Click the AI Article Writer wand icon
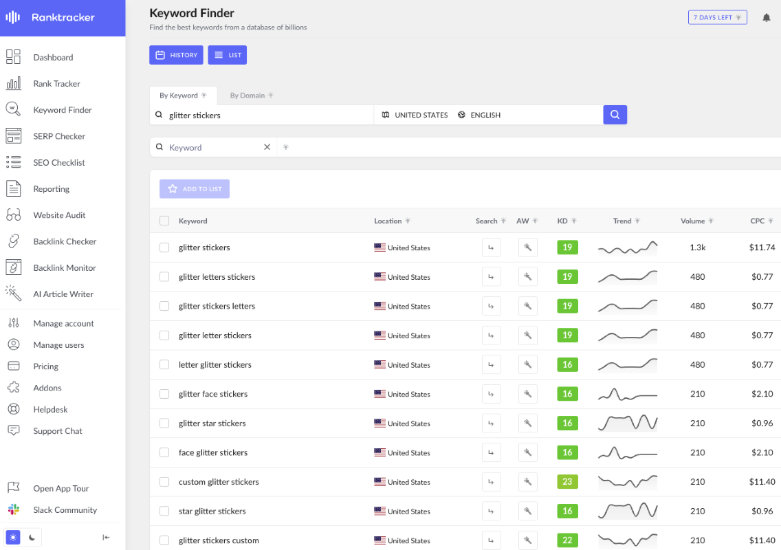 tap(14, 294)
